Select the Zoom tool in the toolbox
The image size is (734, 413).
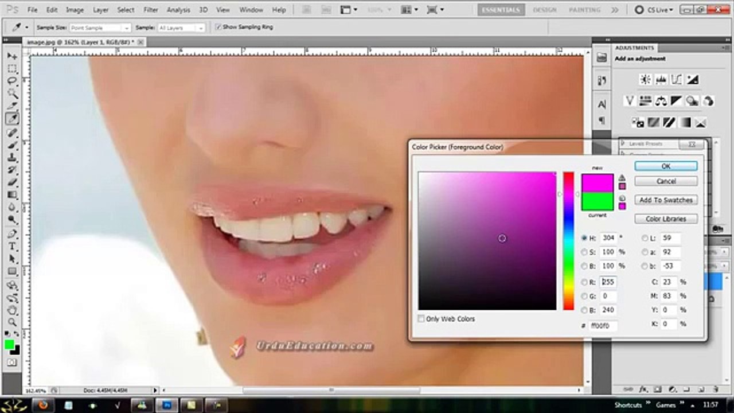(x=12, y=322)
